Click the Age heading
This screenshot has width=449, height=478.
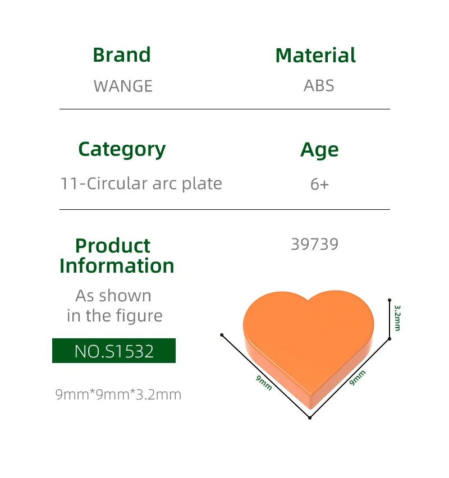319,150
